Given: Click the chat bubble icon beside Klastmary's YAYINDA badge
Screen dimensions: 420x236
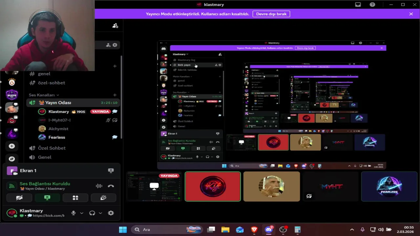Looking at the screenshot, I should [115, 111].
